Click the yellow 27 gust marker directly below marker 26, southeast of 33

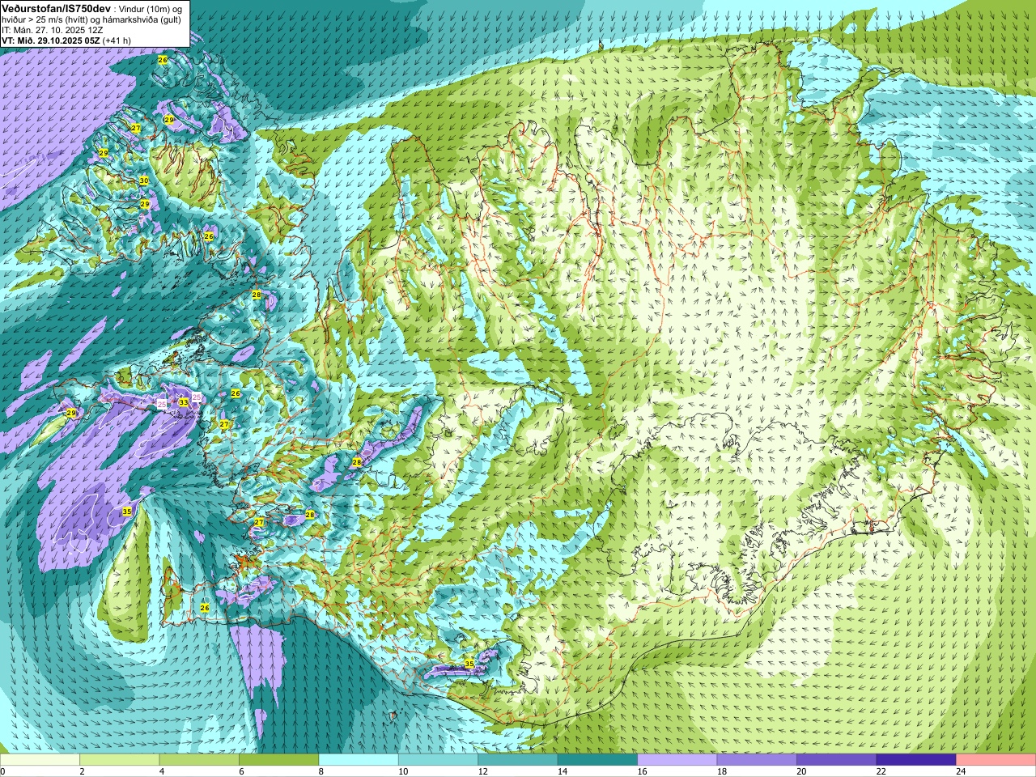224,424
